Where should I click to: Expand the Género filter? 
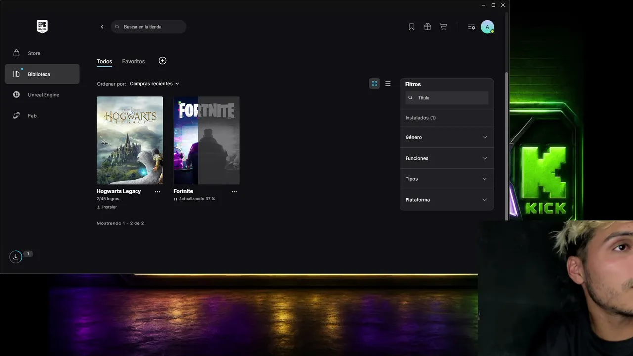click(447, 137)
